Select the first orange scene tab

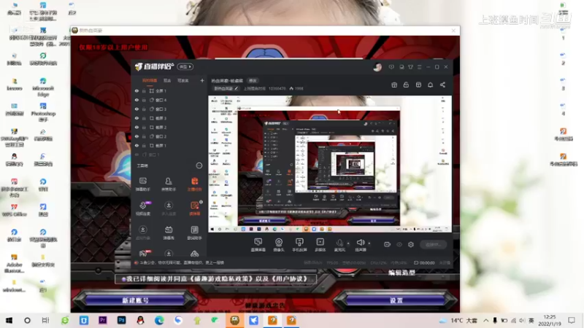click(x=150, y=81)
